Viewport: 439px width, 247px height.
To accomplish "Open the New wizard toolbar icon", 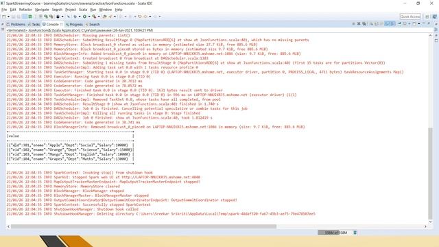I will 3,16.
